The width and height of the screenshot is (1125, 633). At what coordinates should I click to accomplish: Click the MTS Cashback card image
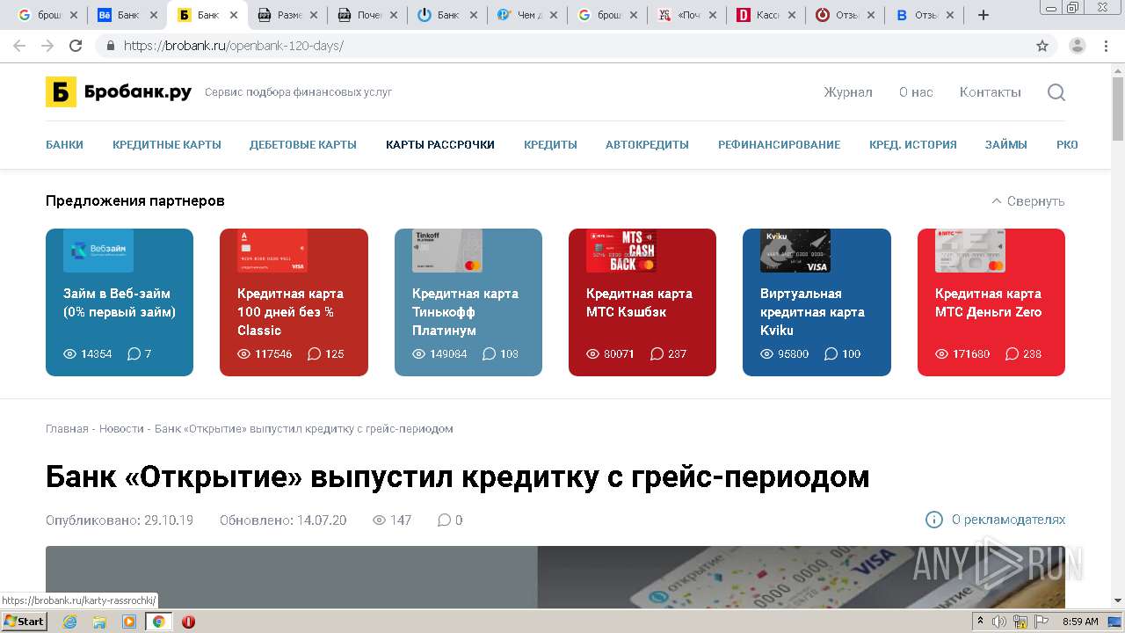621,251
